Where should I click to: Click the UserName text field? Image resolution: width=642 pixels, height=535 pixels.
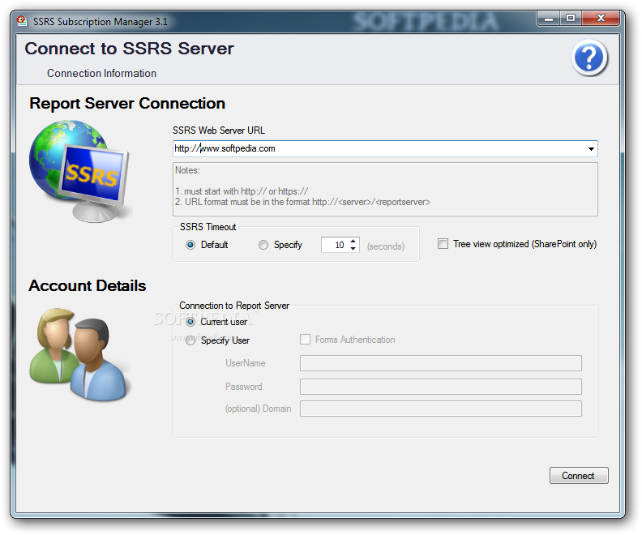[440, 363]
